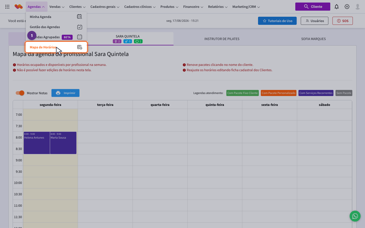Click the Gestão das Agendas check-calendar icon

(x=80, y=27)
